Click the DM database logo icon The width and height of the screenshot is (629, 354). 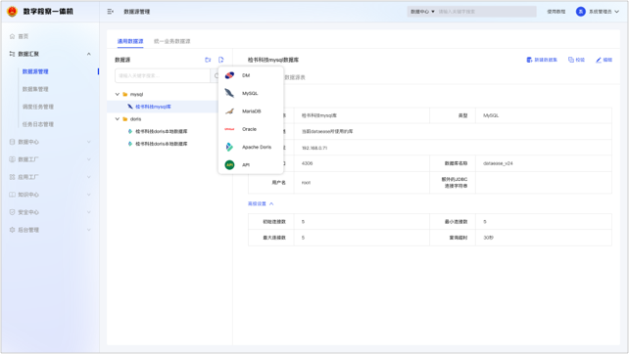pyautogui.click(x=229, y=75)
